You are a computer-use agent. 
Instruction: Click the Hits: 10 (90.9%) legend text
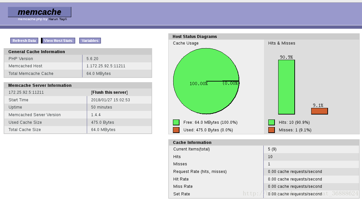(294, 122)
